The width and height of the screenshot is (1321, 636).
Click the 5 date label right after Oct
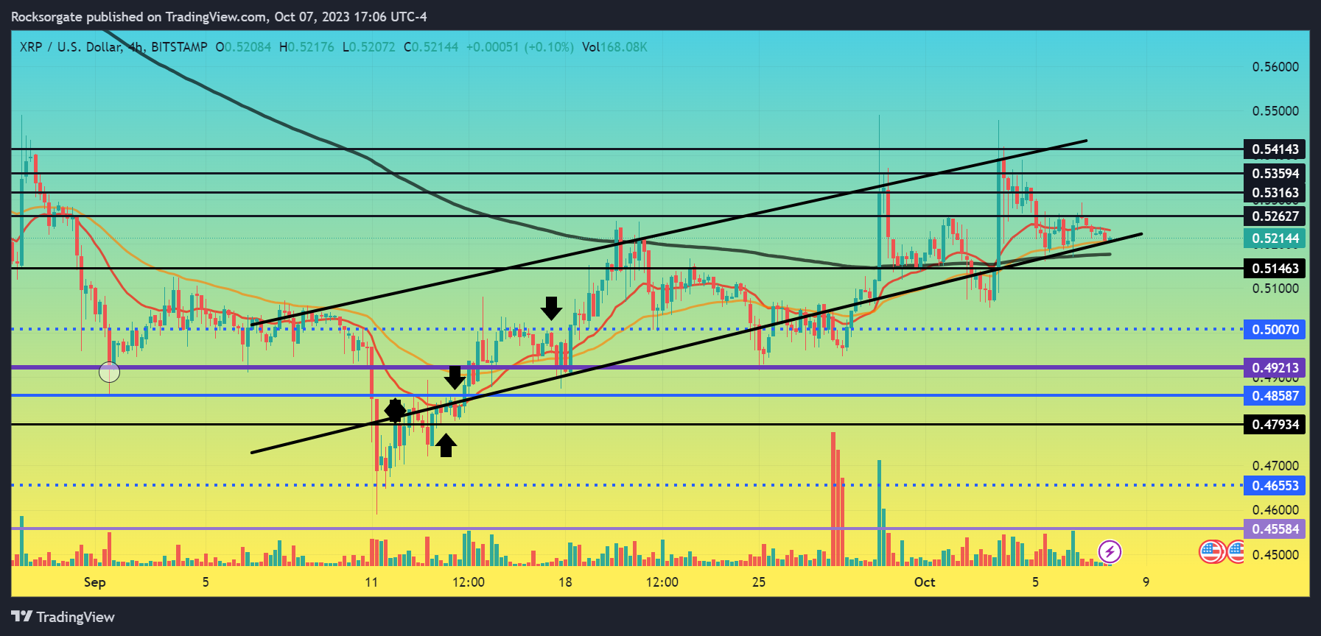(x=1035, y=582)
